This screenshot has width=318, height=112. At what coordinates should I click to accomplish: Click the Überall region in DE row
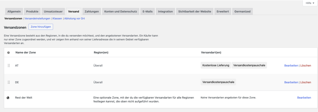point(98,82)
